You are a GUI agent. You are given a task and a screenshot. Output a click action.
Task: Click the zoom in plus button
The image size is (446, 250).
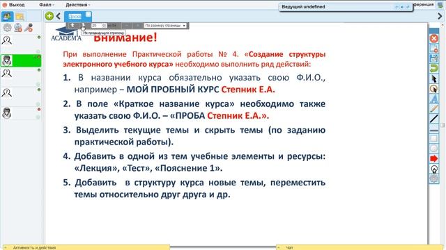tap(138, 26)
